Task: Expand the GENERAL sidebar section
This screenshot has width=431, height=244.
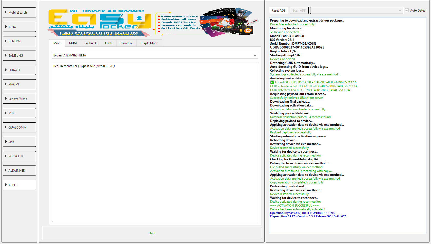Action: (x=19, y=41)
